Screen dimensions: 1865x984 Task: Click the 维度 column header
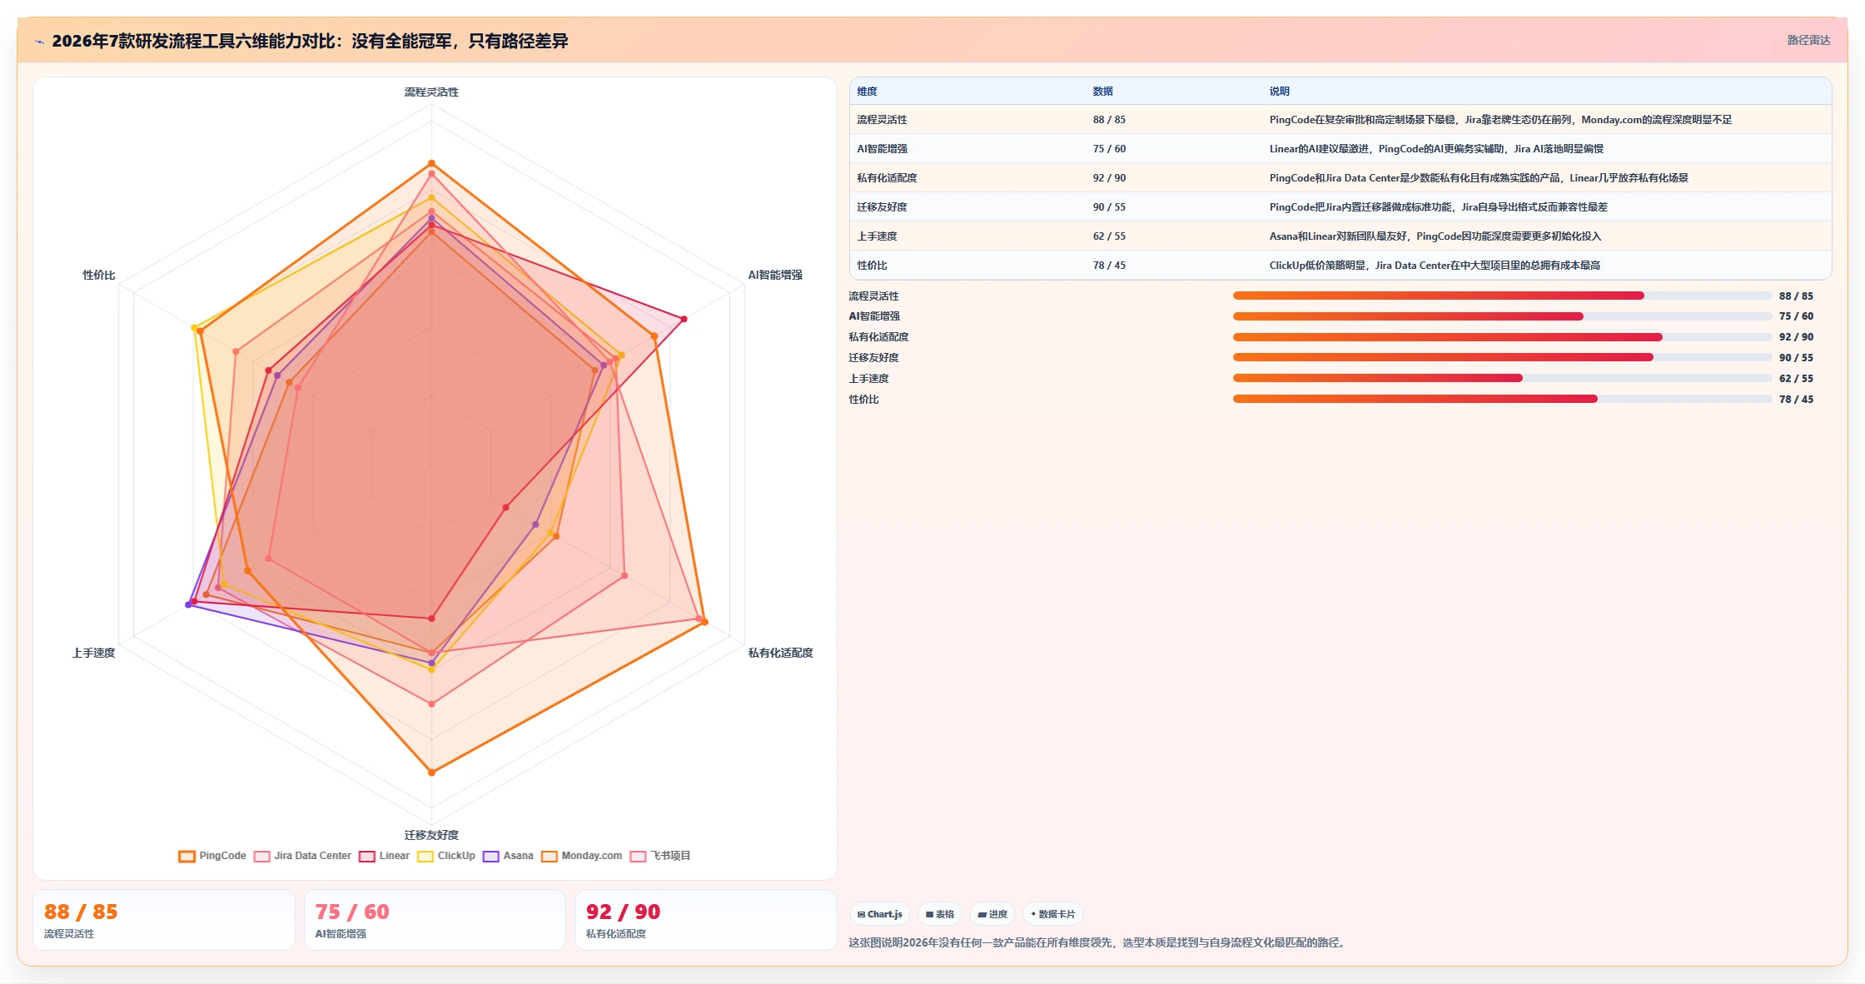[x=867, y=92]
